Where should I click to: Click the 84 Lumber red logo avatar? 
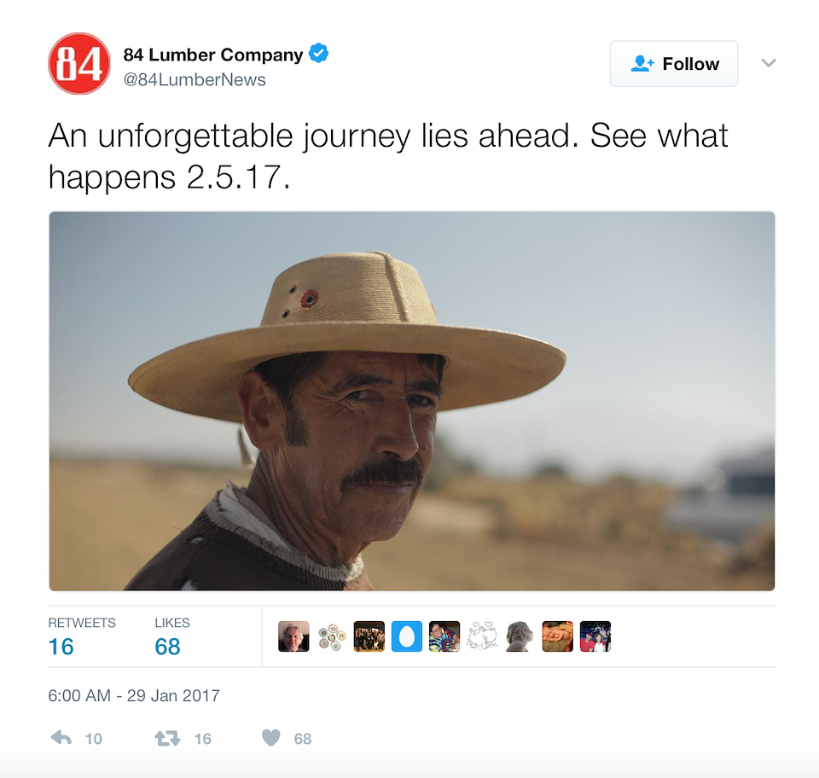tap(79, 64)
